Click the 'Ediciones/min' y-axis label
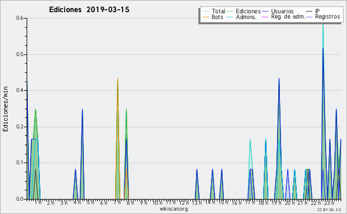Image resolution: width=347 pixels, height=214 pixels. [5, 109]
